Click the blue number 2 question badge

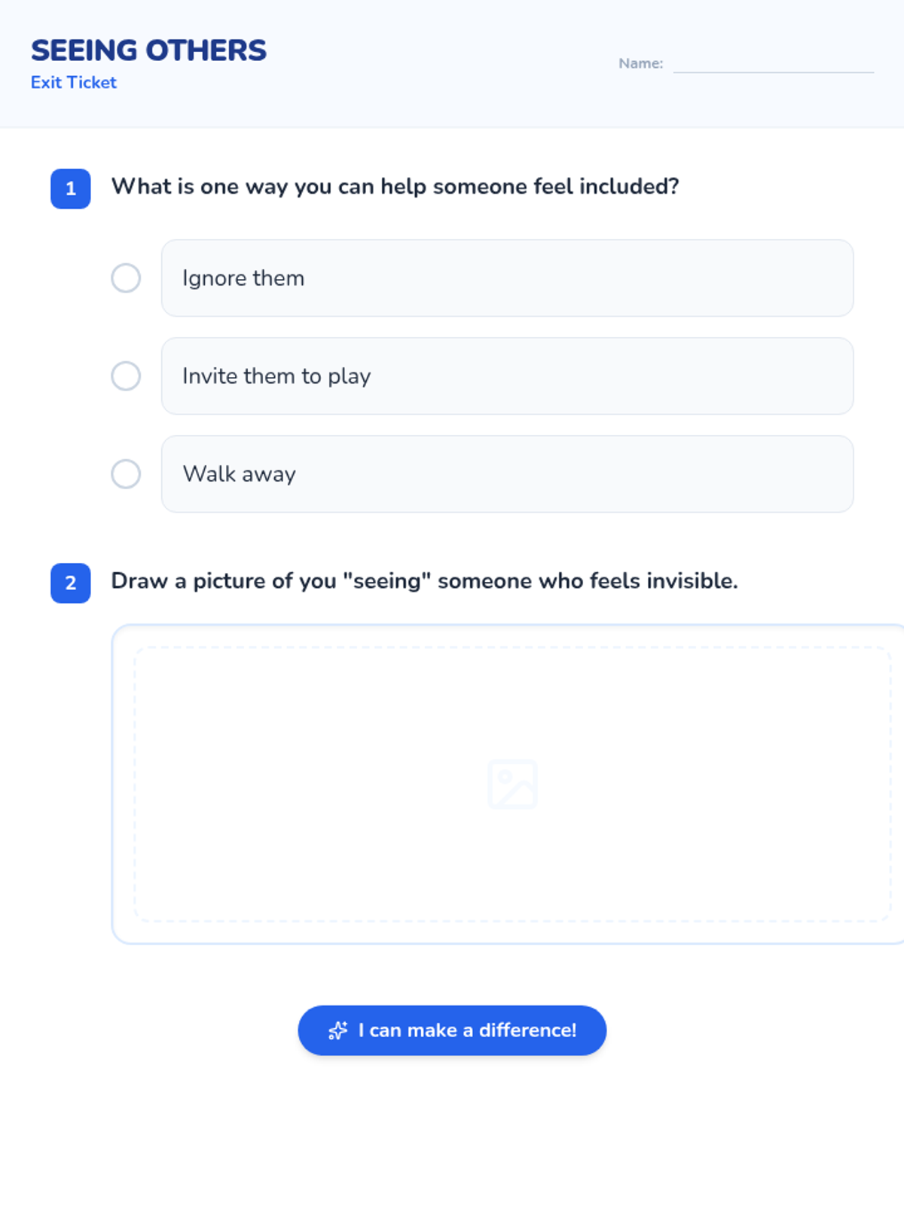tap(71, 583)
